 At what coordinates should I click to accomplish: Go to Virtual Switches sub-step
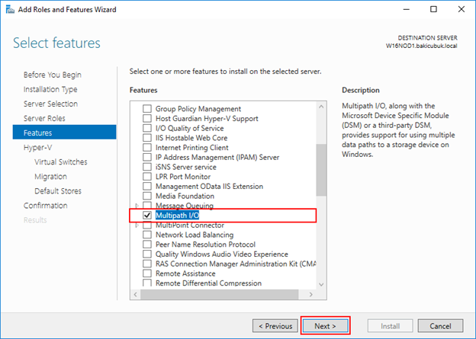pos(61,162)
